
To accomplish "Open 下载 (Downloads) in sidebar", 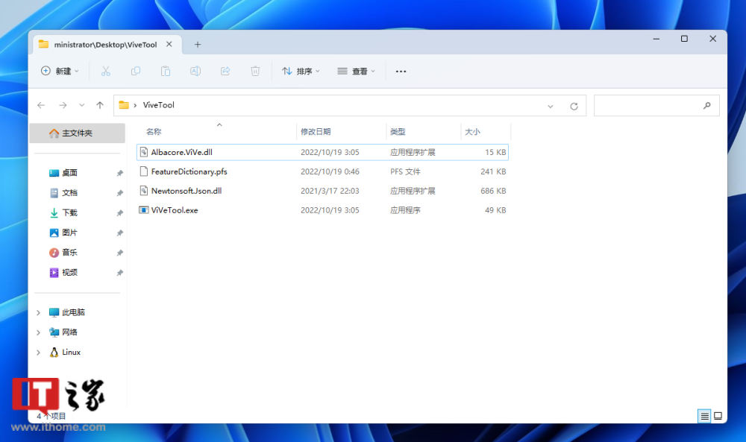I will [x=69, y=213].
